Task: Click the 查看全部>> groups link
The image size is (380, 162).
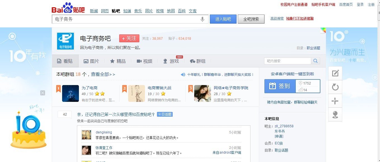Action: [103, 74]
